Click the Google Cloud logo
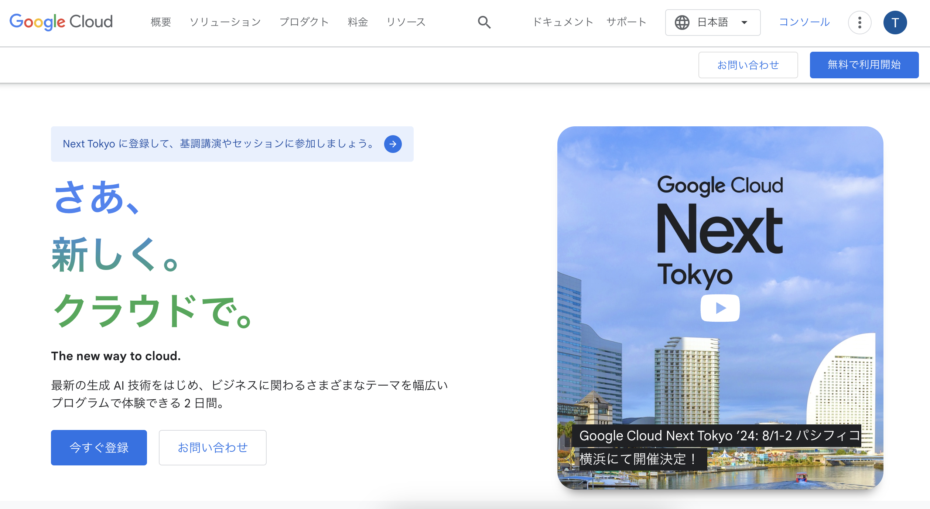Screen dimensions: 930x509 61,22
